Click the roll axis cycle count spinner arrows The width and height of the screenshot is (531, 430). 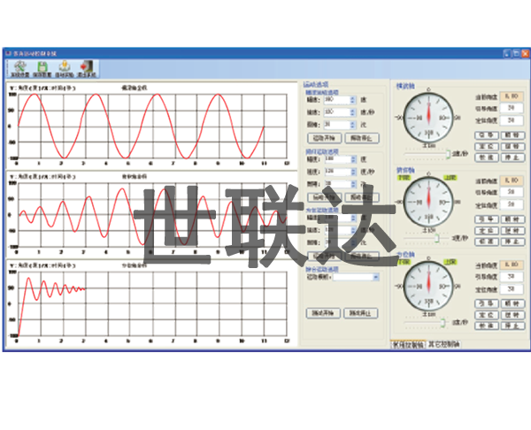pyautogui.click(x=353, y=125)
